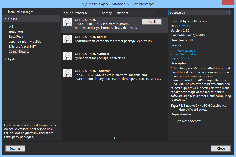Expand the Updates section
236x157 pixels.
pos(5,59)
